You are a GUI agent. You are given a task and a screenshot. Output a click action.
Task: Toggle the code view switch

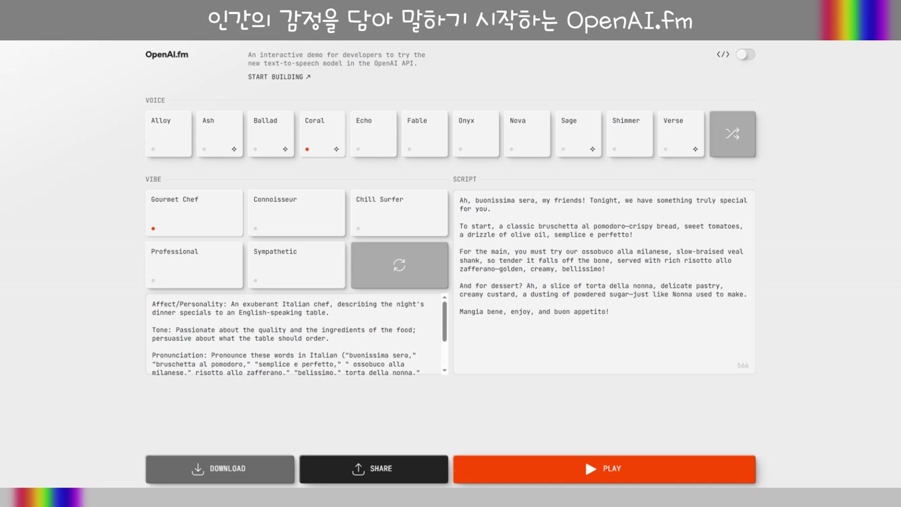tap(745, 54)
